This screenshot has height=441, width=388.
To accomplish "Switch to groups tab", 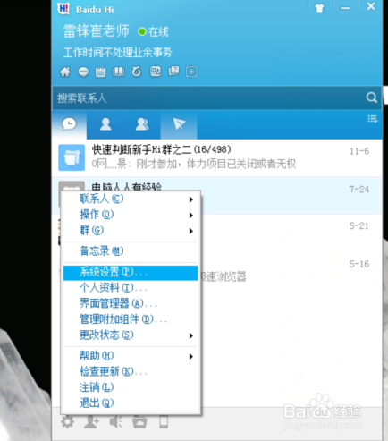I will point(142,124).
